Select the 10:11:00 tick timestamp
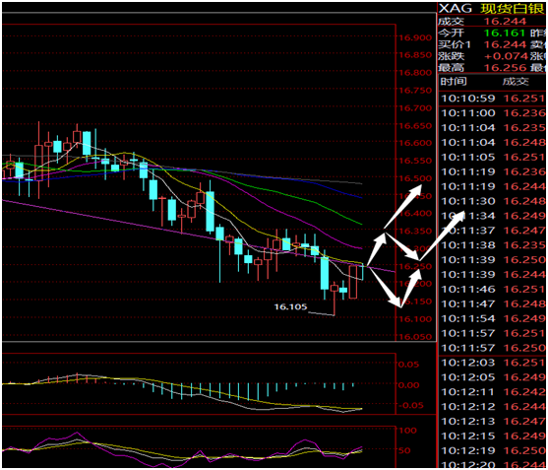Screen dimensions: 548x470 pos(468,113)
